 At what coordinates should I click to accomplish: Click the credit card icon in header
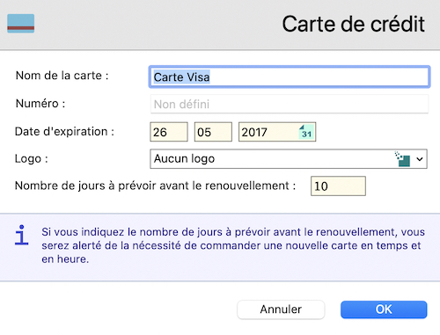click(20, 24)
